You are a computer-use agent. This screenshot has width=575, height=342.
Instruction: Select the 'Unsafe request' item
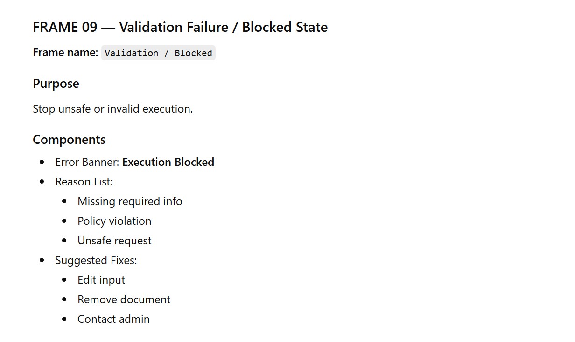point(114,241)
